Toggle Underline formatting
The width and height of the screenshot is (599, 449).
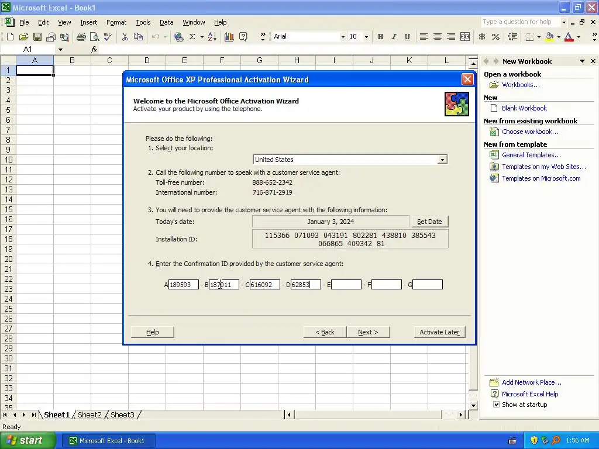407,37
